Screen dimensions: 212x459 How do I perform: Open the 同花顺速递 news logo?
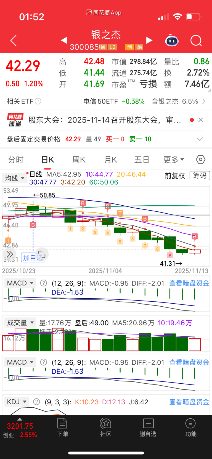tap(15, 120)
